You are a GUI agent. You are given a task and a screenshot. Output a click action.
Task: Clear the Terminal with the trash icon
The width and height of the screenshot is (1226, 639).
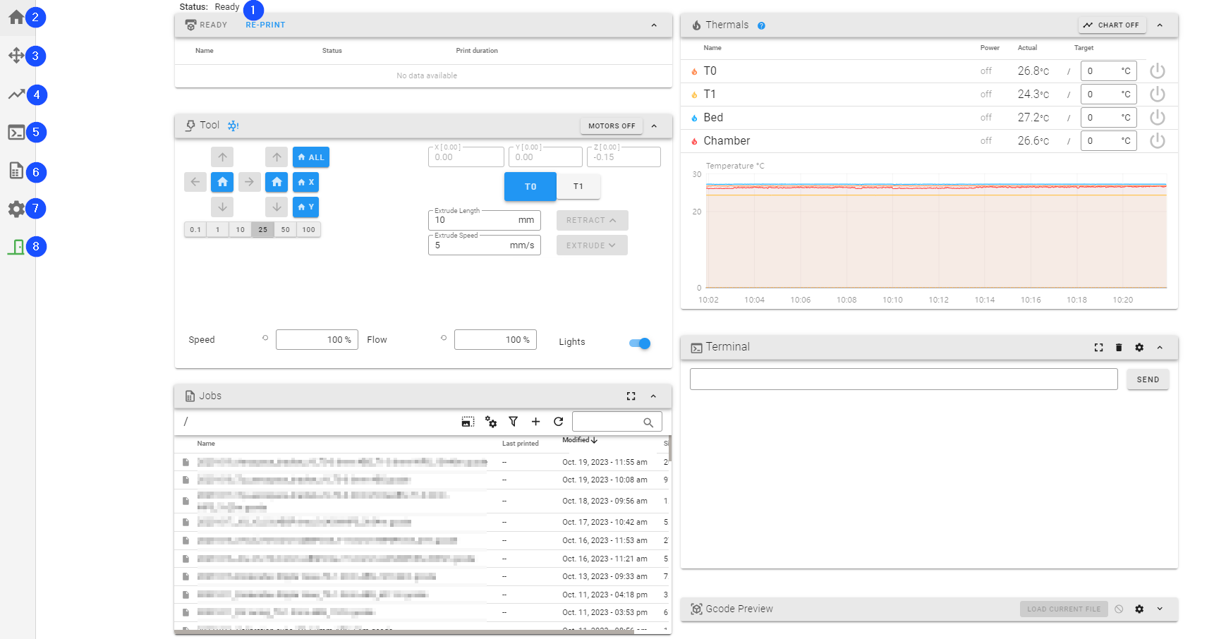1118,347
